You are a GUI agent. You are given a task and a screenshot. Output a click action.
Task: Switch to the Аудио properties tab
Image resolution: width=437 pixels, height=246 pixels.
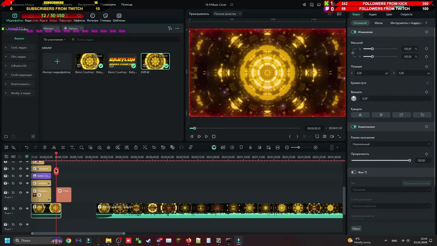point(373,14)
